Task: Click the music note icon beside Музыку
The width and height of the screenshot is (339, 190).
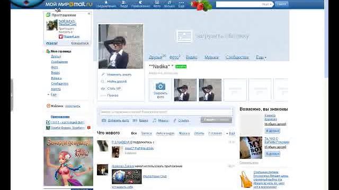Action: click(x=154, y=120)
